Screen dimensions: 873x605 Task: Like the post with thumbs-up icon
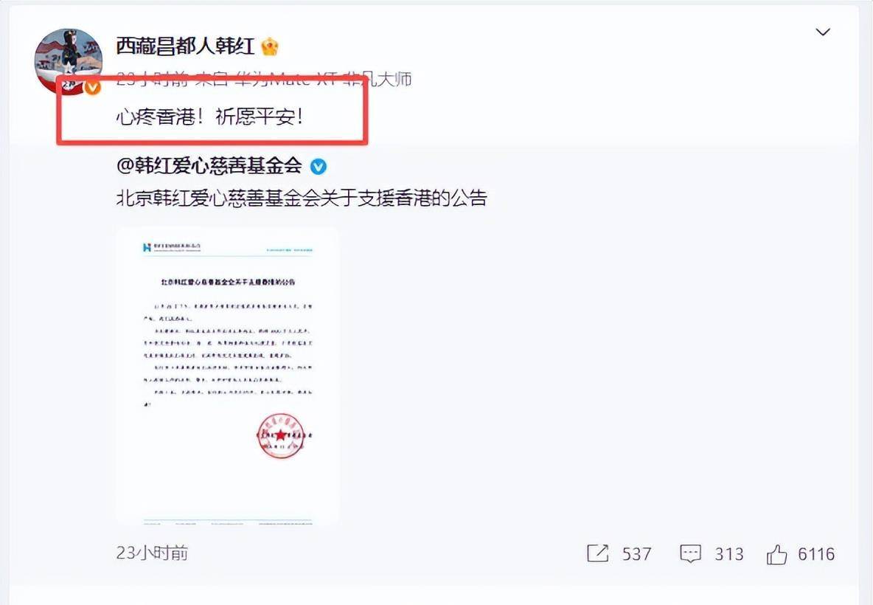coord(776,554)
